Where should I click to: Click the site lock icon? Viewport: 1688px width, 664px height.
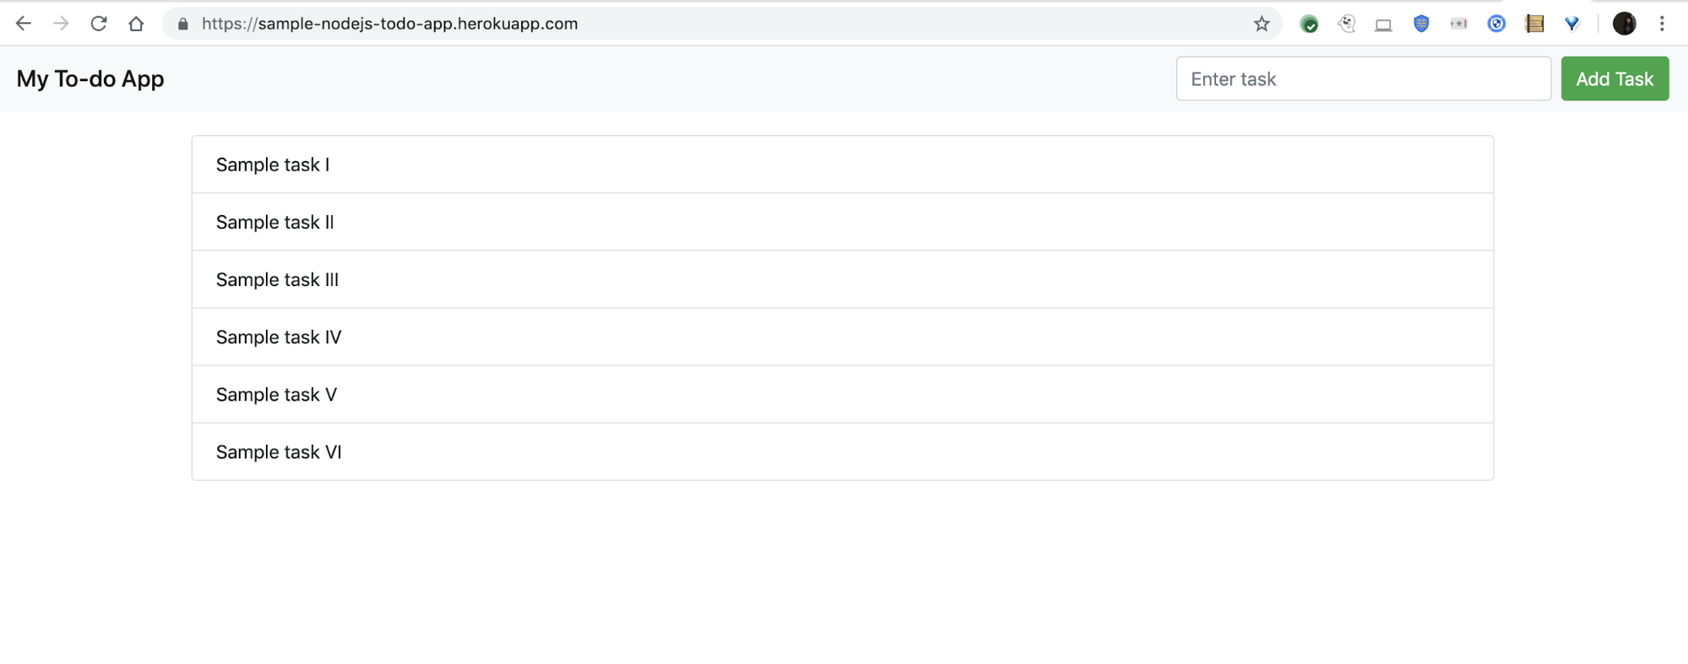click(x=183, y=24)
